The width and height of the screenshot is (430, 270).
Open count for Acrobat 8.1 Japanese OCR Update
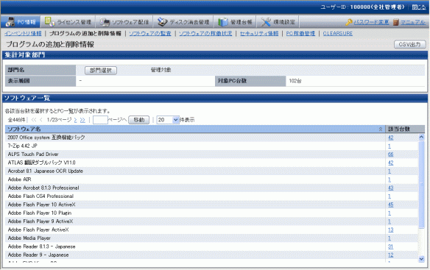pos(390,171)
